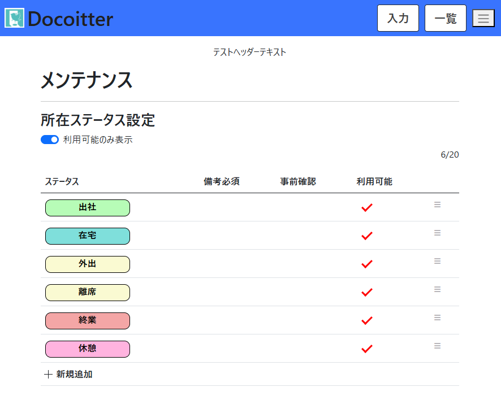Open the hamburger navigation menu
Image resolution: width=501 pixels, height=400 pixels.
[x=483, y=18]
